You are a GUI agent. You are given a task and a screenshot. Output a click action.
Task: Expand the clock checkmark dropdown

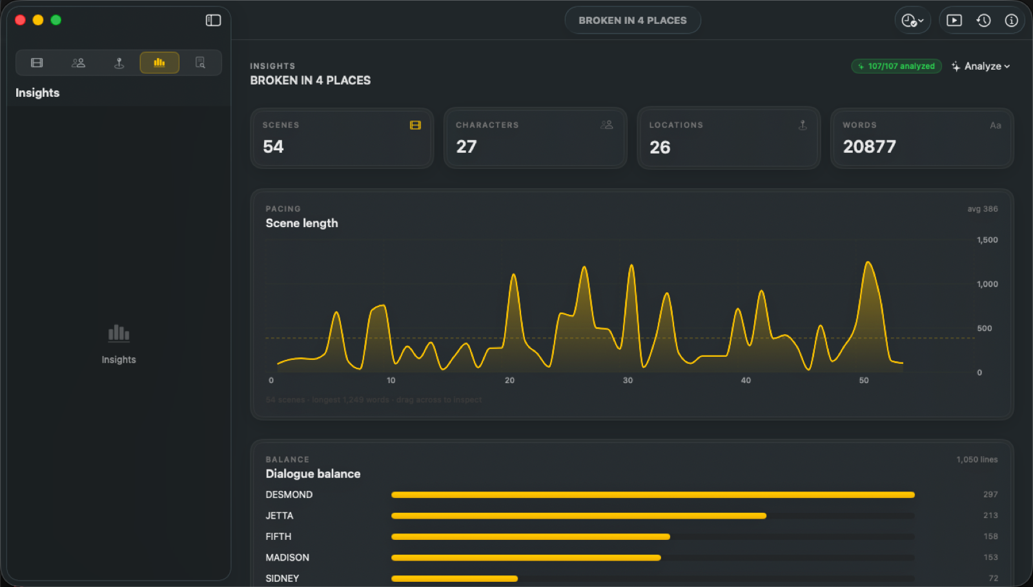(912, 21)
